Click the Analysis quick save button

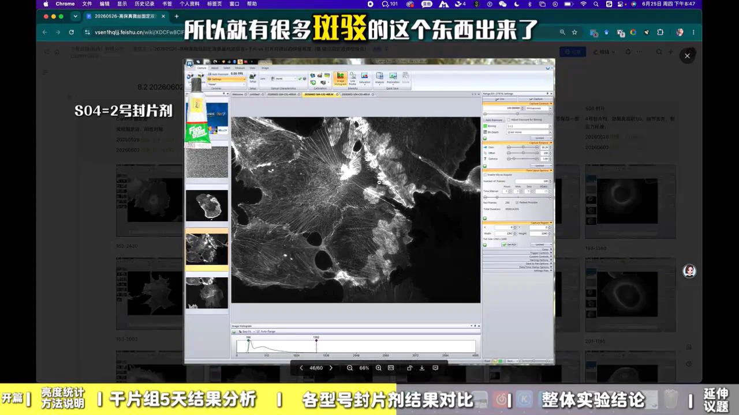coord(379,79)
